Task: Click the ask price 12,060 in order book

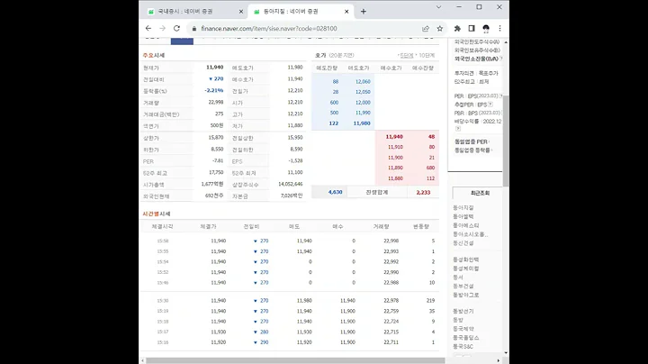Action: (x=363, y=81)
